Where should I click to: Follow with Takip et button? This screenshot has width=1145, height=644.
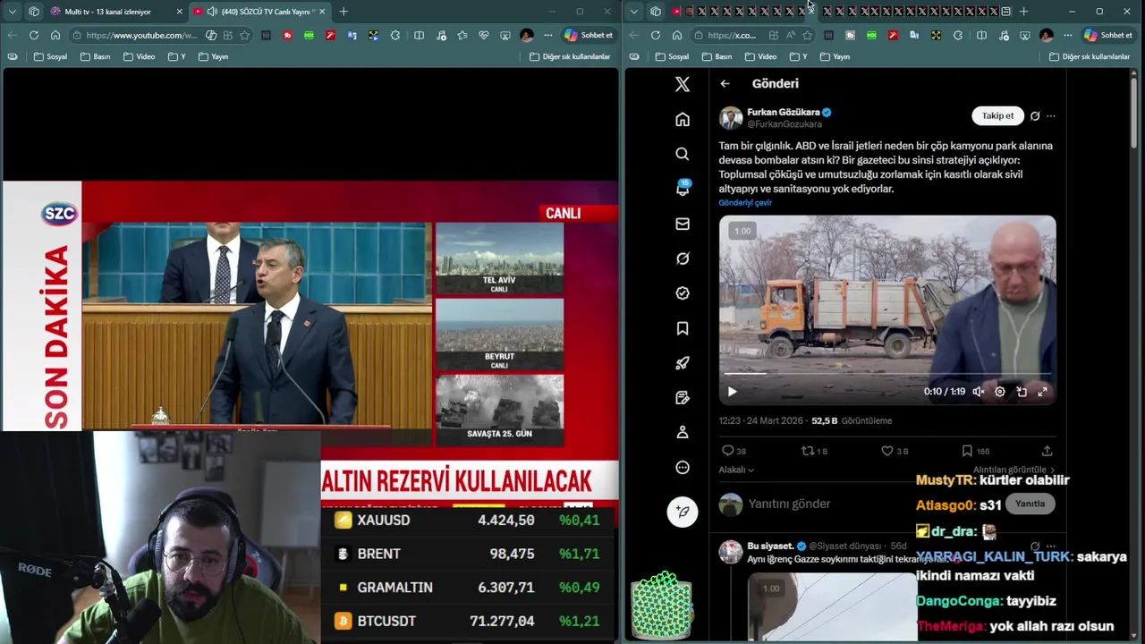click(x=997, y=115)
